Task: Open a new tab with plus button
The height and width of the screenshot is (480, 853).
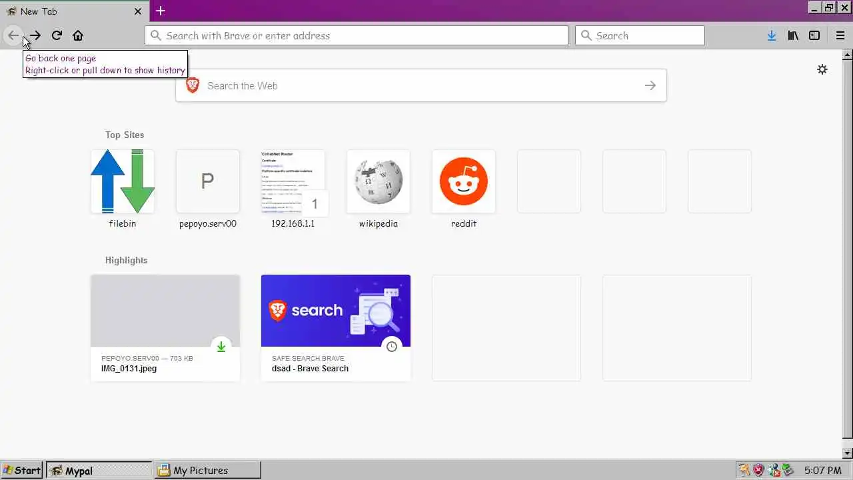Action: (161, 11)
